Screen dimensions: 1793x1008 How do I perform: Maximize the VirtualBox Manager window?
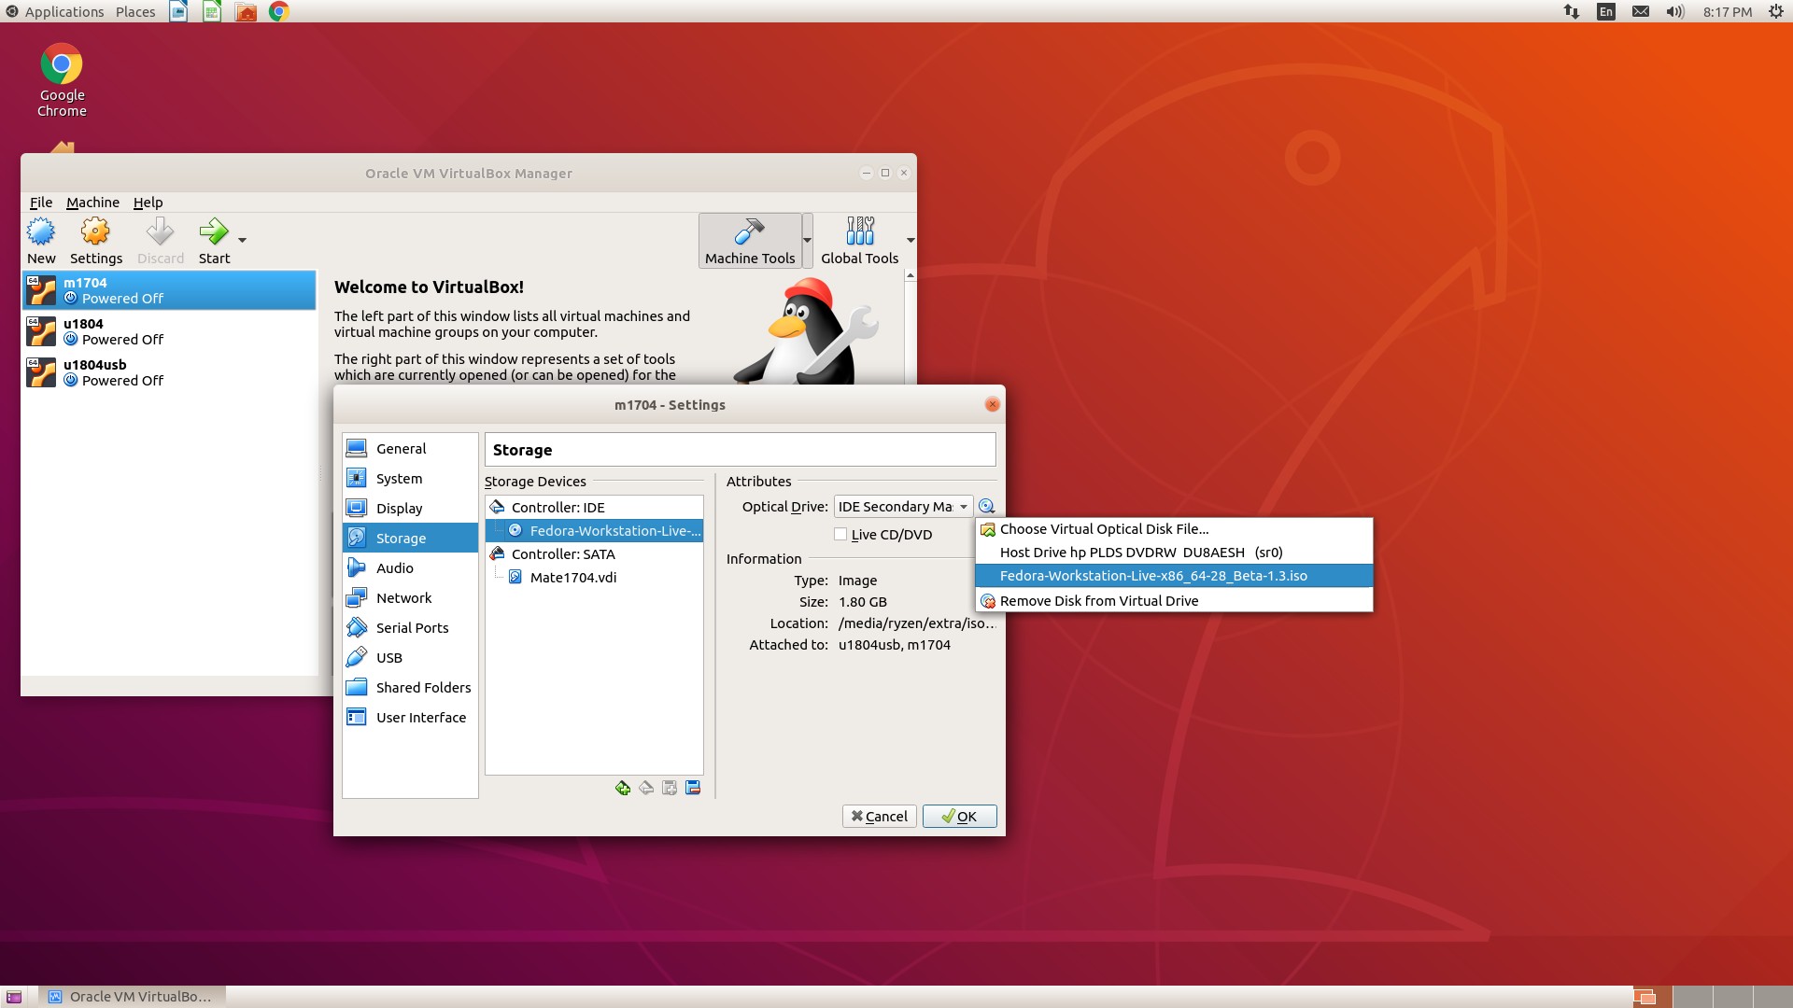(x=885, y=173)
